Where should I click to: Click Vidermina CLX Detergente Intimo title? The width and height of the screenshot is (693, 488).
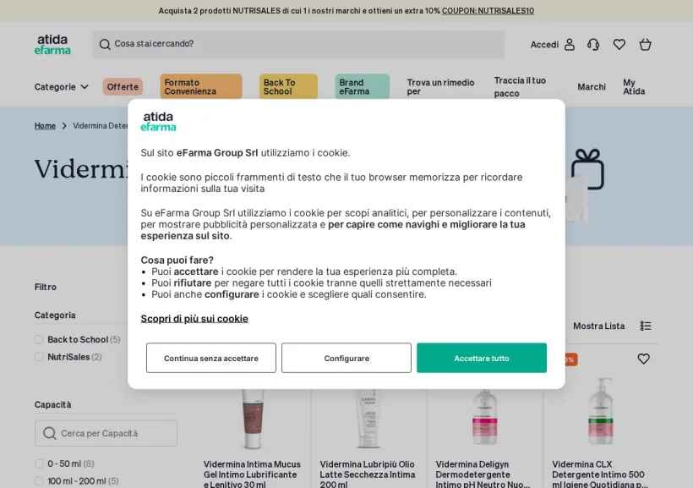pyautogui.click(x=600, y=474)
